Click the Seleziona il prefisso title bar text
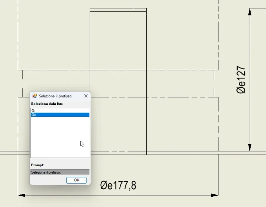The height and width of the screenshot is (207, 266). coord(56,96)
